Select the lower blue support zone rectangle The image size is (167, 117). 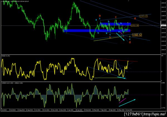click(97, 31)
